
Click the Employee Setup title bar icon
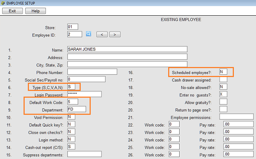coord(3,3)
